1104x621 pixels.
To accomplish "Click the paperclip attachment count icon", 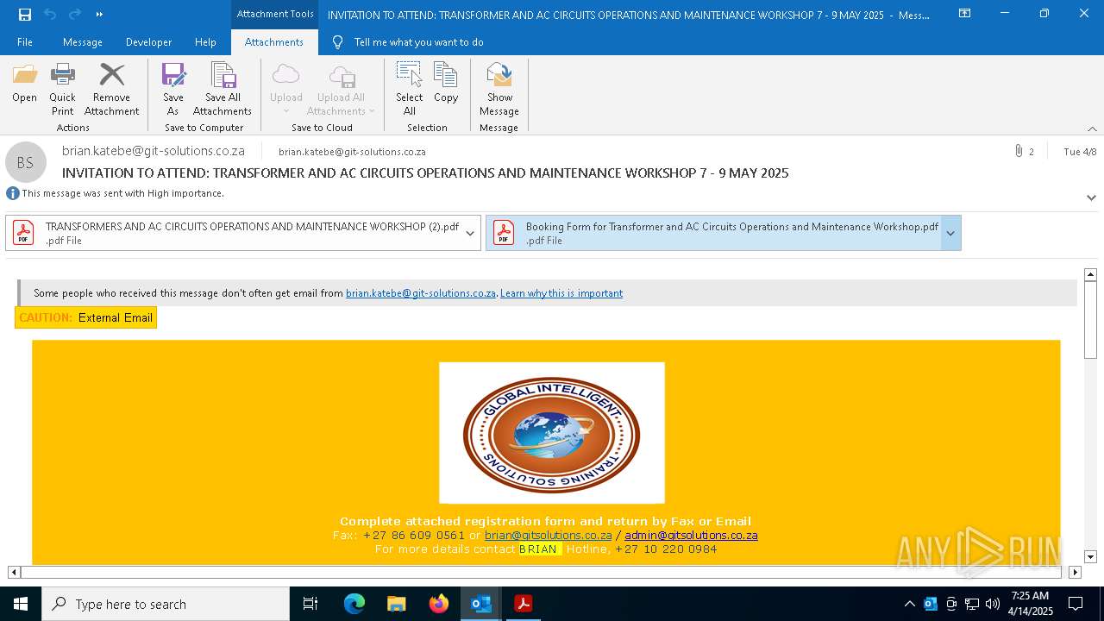I will coord(1019,151).
